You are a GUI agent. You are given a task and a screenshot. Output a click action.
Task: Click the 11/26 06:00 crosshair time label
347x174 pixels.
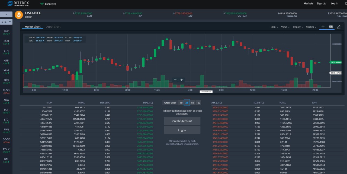pos(206,92)
